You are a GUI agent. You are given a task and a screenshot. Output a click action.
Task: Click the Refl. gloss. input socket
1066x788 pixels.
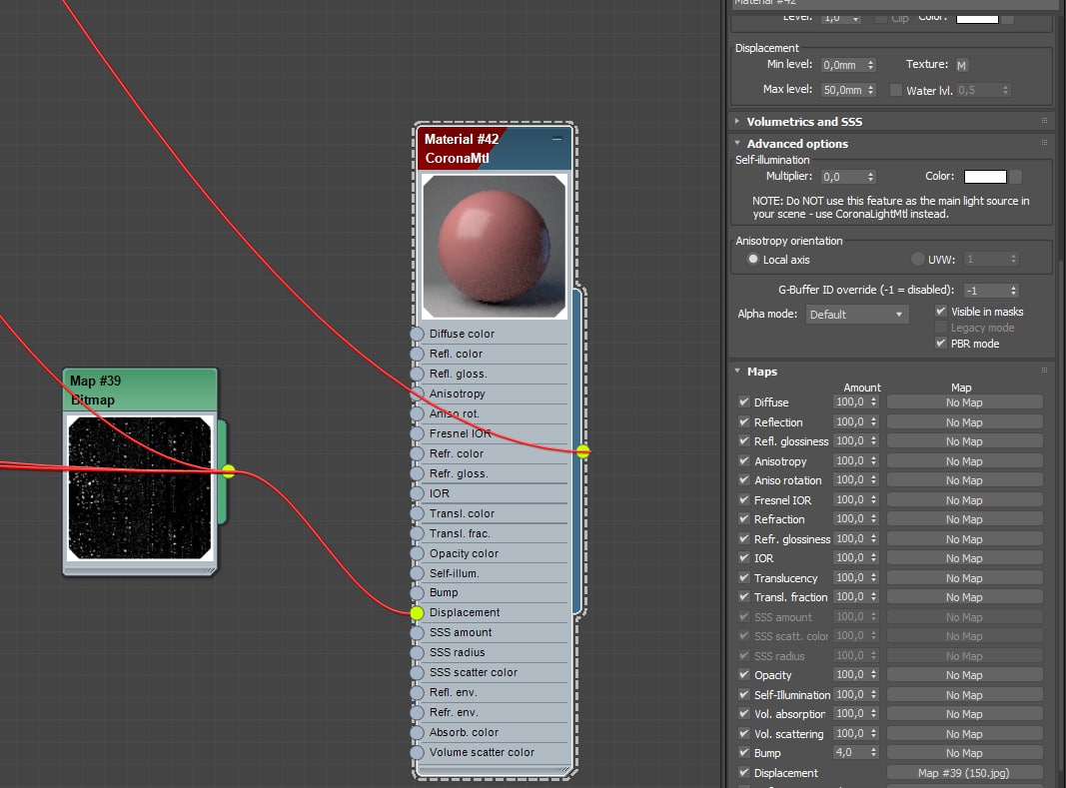[x=417, y=374]
